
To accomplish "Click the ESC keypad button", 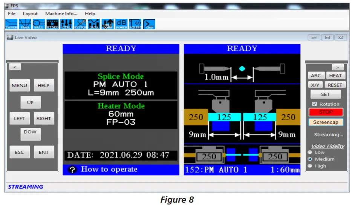I will (x=20, y=152).
